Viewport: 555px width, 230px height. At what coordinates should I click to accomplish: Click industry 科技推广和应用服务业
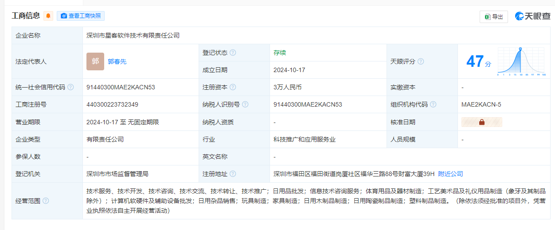point(305,139)
